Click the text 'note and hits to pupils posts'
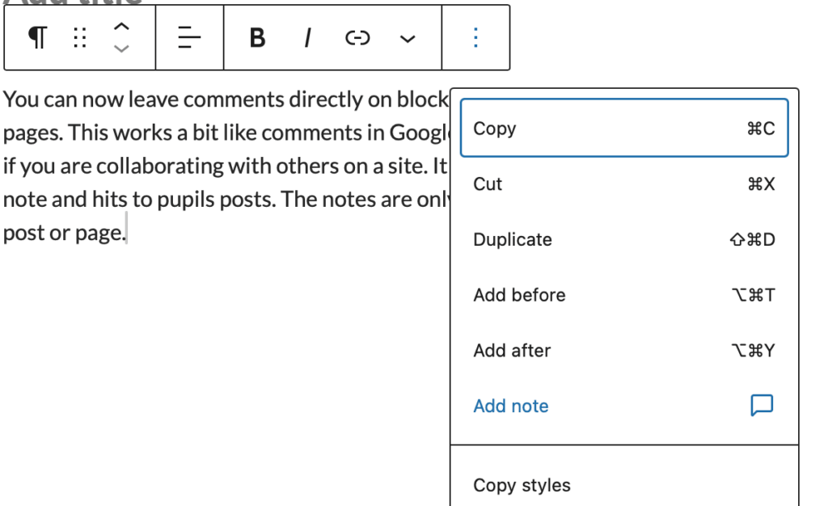The image size is (828, 506). pyautogui.click(x=139, y=200)
